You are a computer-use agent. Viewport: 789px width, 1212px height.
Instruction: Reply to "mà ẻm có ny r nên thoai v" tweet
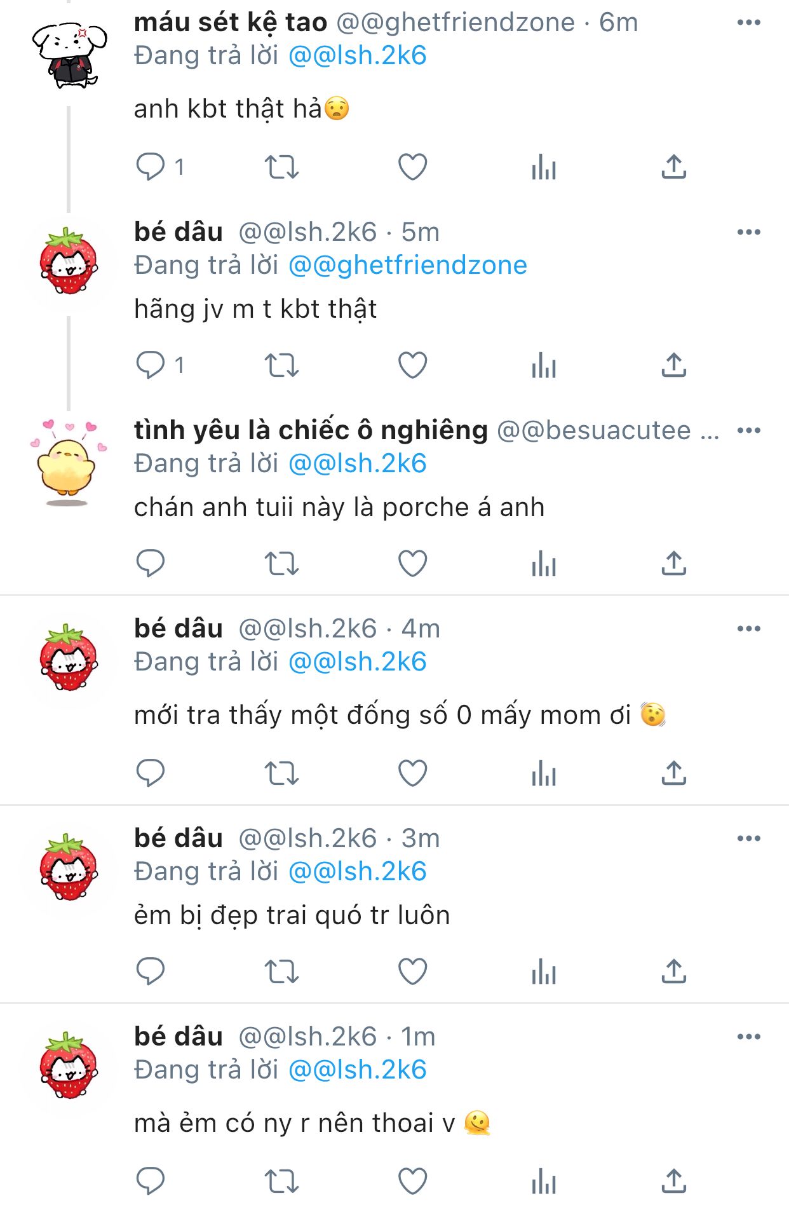151,1181
